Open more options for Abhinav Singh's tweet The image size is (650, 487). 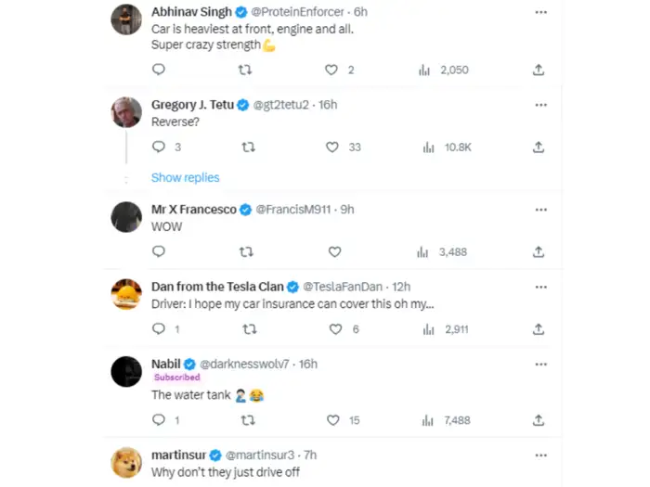[539, 12]
